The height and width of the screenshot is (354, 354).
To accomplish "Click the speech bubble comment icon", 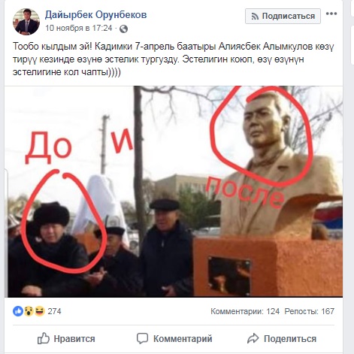I will point(142,339).
